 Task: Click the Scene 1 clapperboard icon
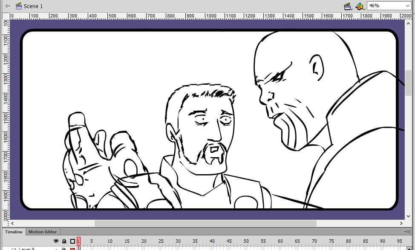click(x=18, y=6)
